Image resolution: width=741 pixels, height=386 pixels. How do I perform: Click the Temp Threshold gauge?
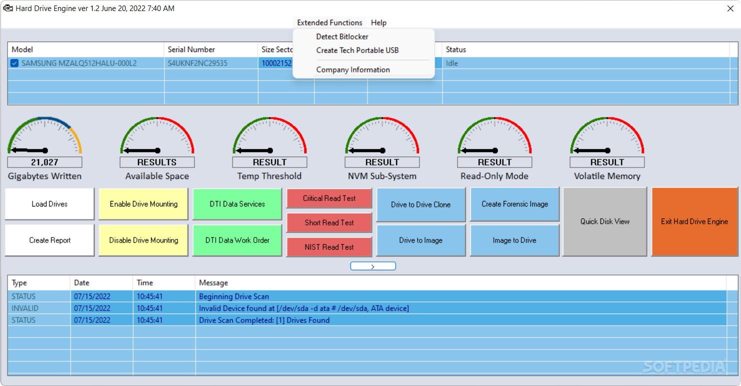coord(269,135)
